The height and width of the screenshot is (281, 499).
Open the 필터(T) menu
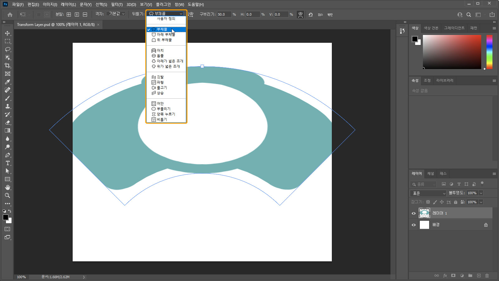tap(117, 4)
